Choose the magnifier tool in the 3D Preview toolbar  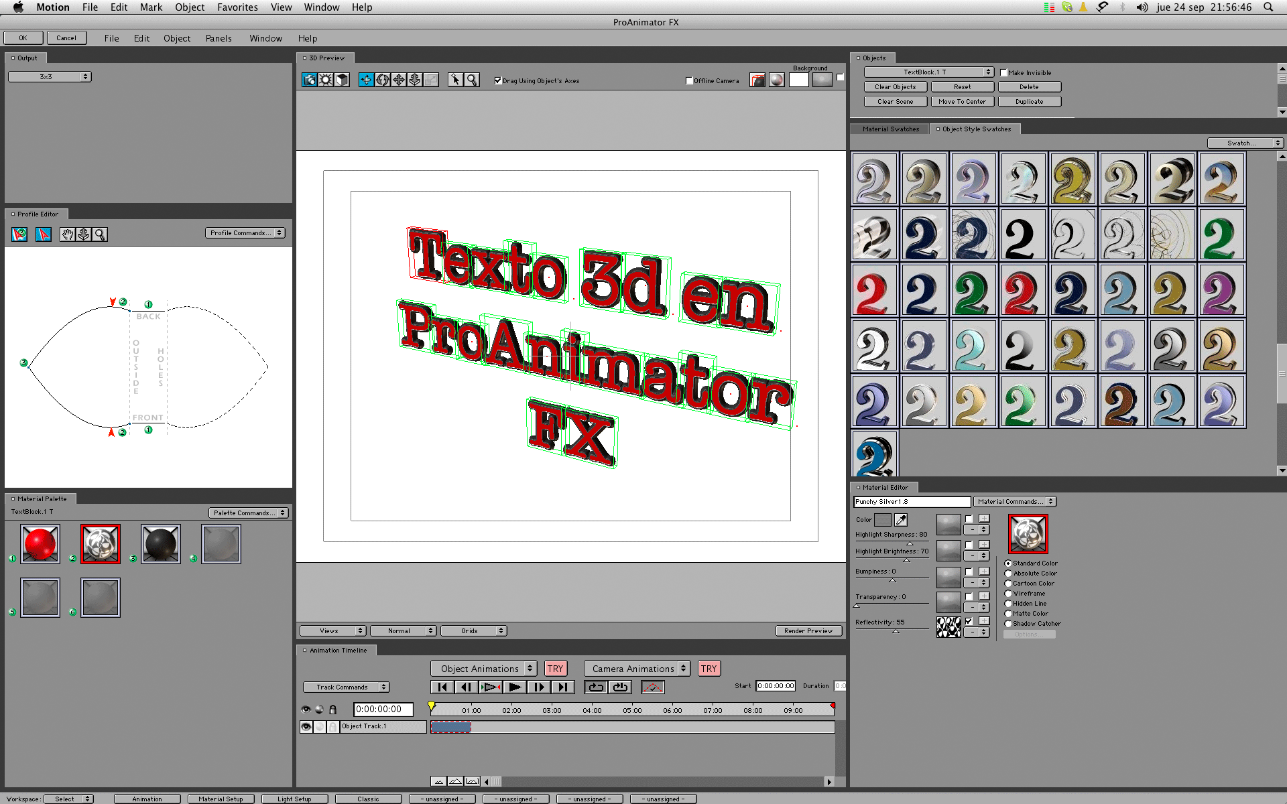472,80
